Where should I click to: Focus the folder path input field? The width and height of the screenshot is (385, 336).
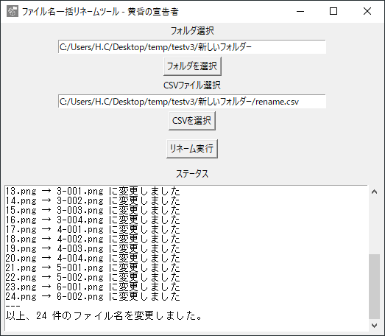click(x=192, y=46)
